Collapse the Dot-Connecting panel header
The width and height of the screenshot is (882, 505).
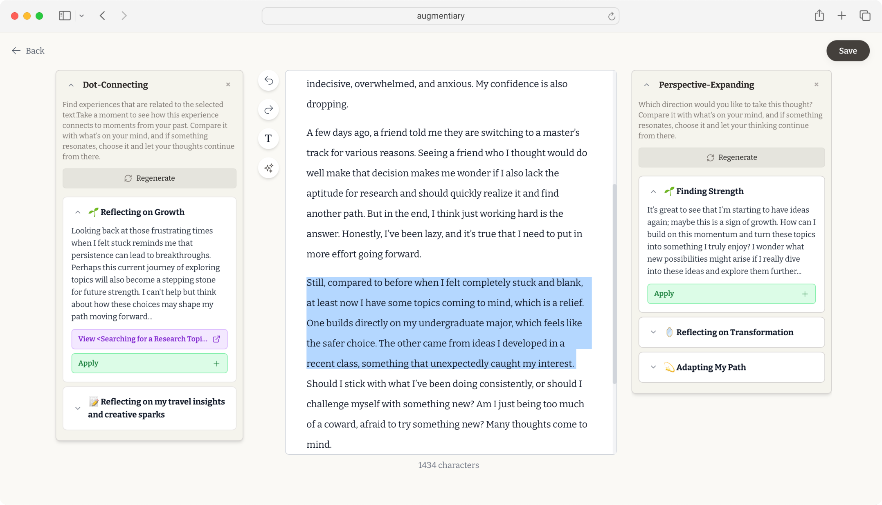(x=71, y=85)
